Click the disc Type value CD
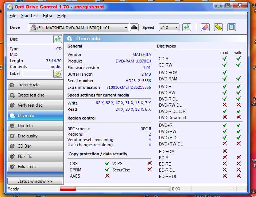The image size is (256, 197). 59,49
